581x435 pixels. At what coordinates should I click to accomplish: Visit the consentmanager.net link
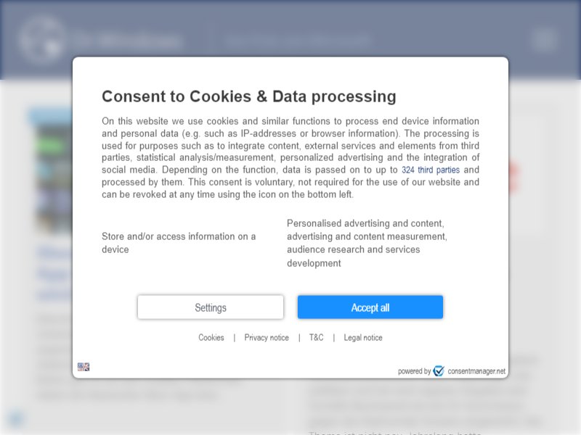point(476,371)
